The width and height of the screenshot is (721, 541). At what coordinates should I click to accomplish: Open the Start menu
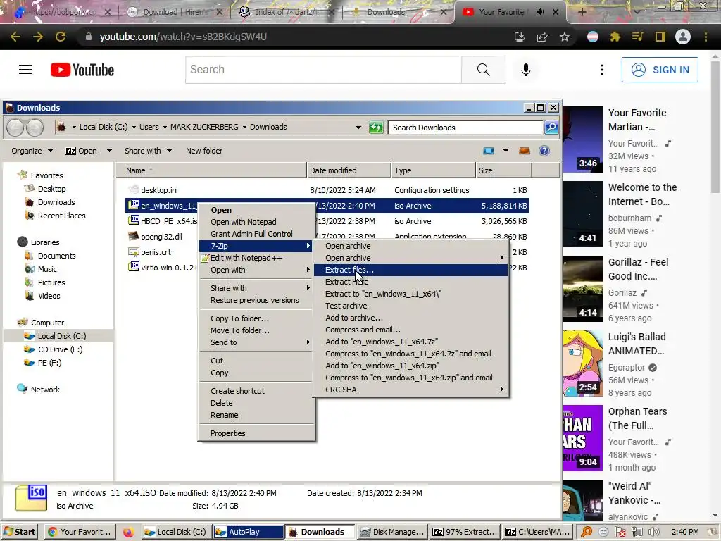(x=19, y=532)
